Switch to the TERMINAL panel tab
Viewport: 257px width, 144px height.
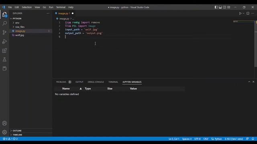(113, 82)
